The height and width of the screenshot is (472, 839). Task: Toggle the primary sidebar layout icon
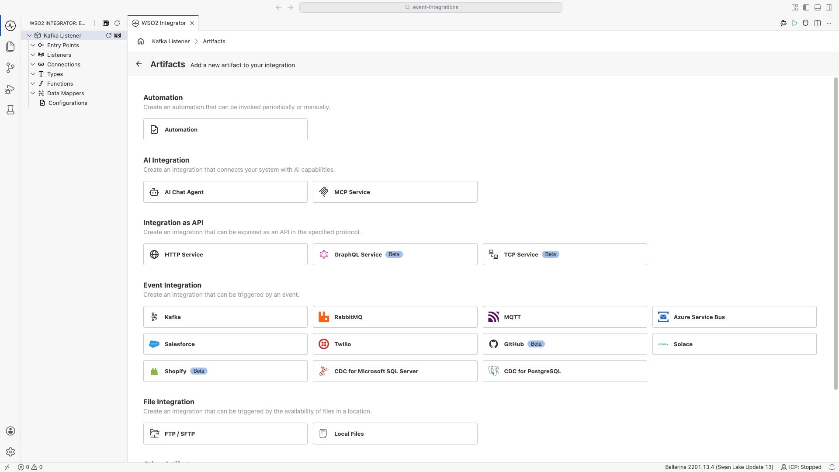coord(806,7)
